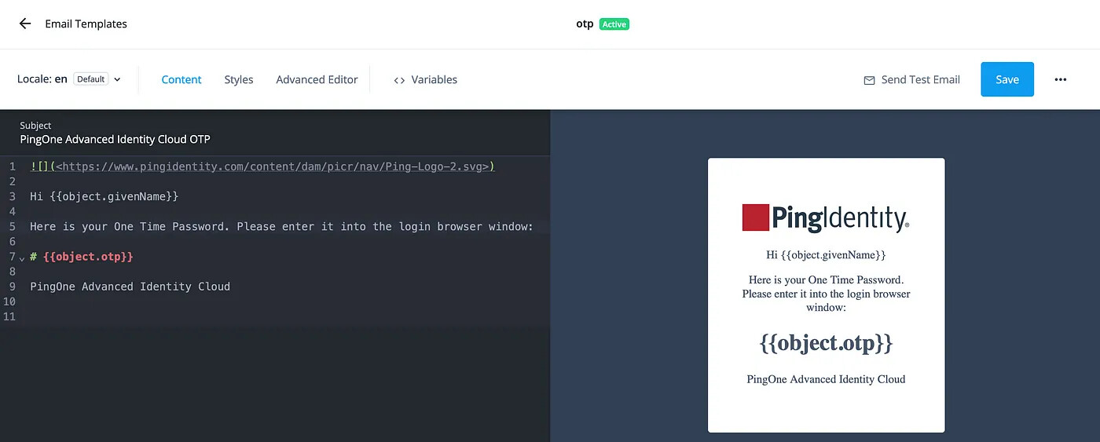Click the Active status badge
Screen dimensions: 1100x442
614,24
